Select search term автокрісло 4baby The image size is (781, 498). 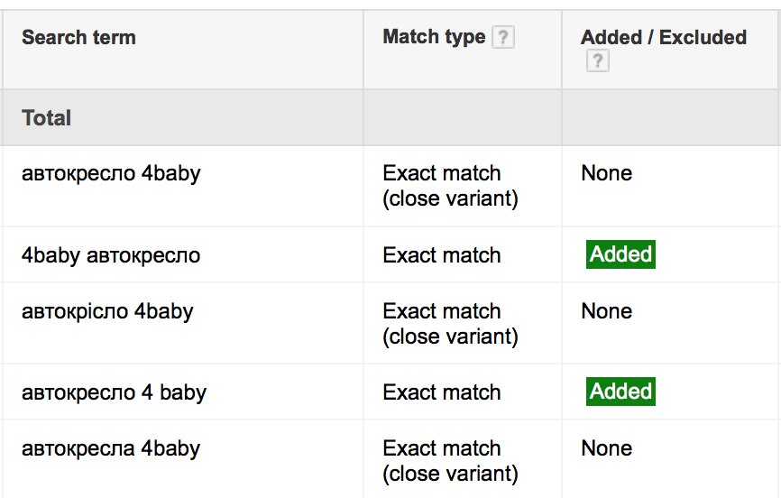[x=107, y=311]
